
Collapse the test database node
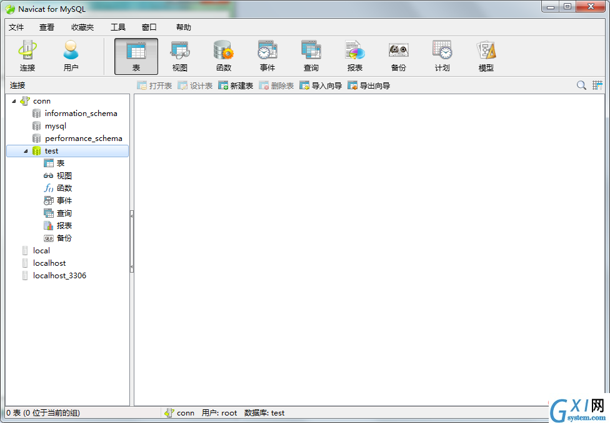pos(26,151)
